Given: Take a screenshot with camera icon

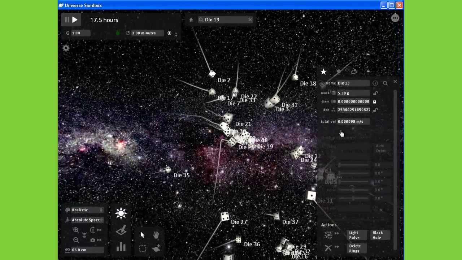Looking at the screenshot, I should [x=93, y=240].
